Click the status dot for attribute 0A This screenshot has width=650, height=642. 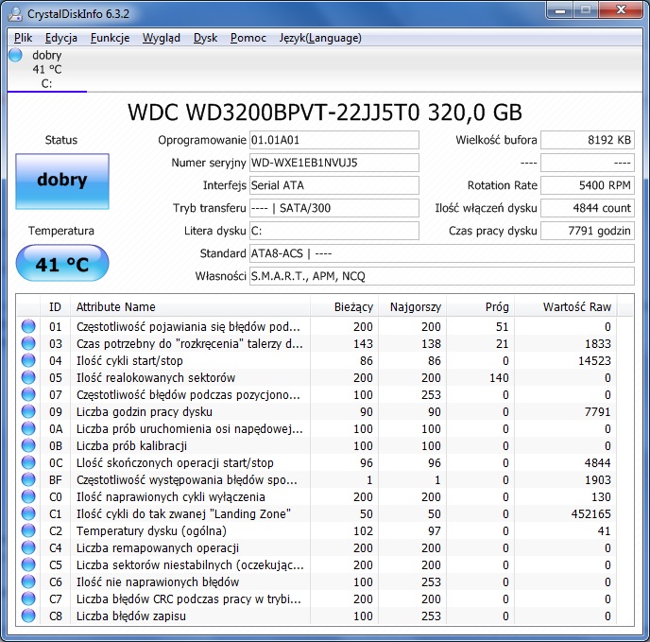point(28,428)
